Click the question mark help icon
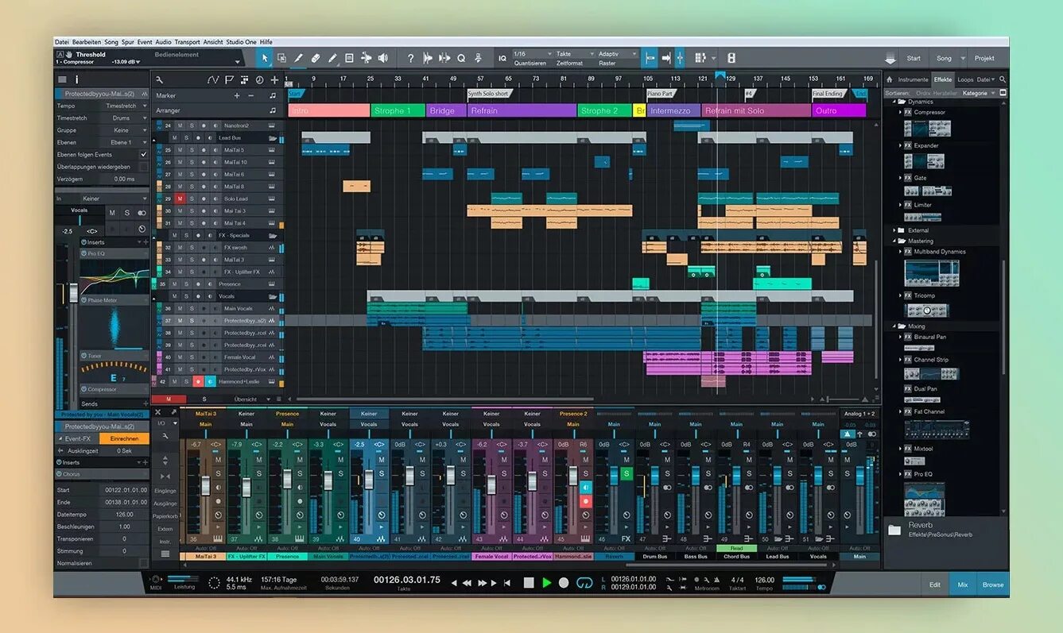Image resolution: width=1063 pixels, height=633 pixels. [x=410, y=58]
